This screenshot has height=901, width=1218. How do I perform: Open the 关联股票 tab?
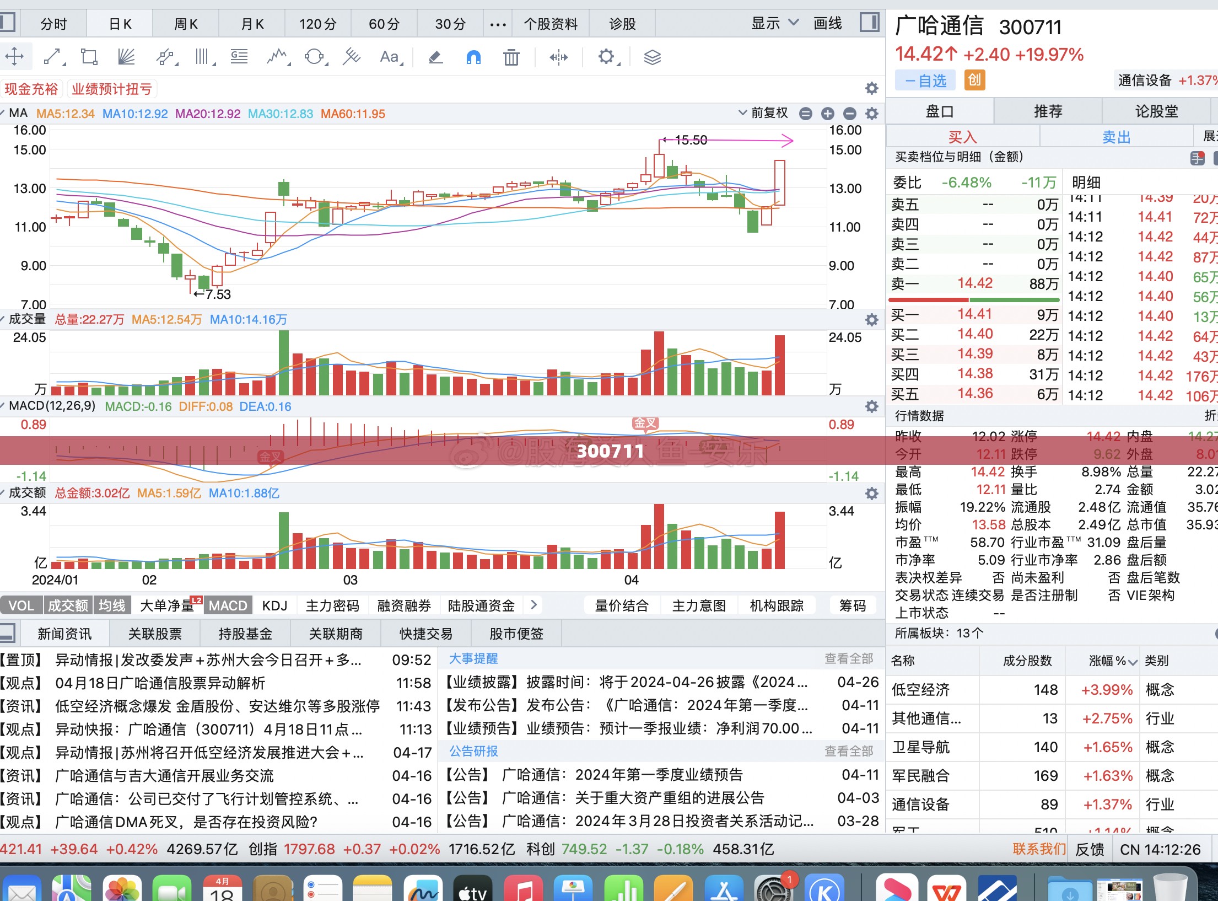point(155,634)
